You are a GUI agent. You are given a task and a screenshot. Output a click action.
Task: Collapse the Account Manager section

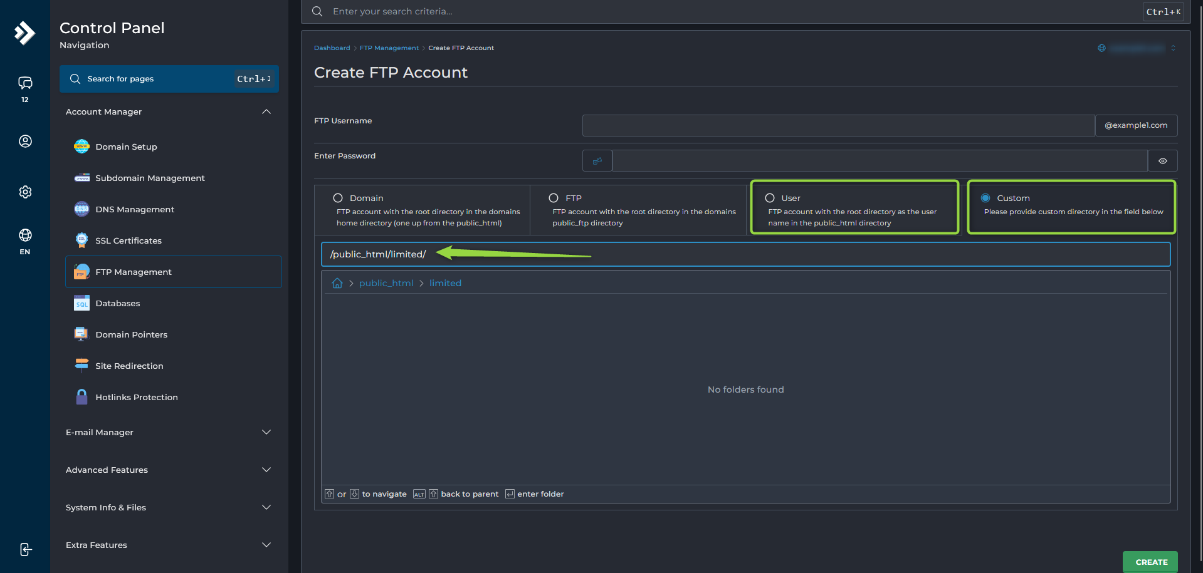(x=266, y=111)
